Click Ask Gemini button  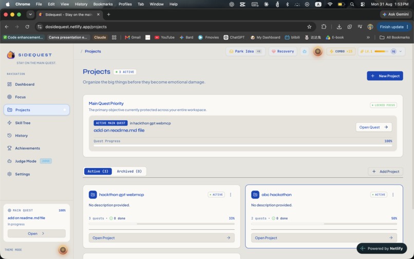396,14
